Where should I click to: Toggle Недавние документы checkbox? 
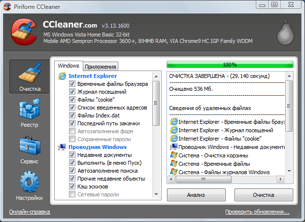pos(72,155)
